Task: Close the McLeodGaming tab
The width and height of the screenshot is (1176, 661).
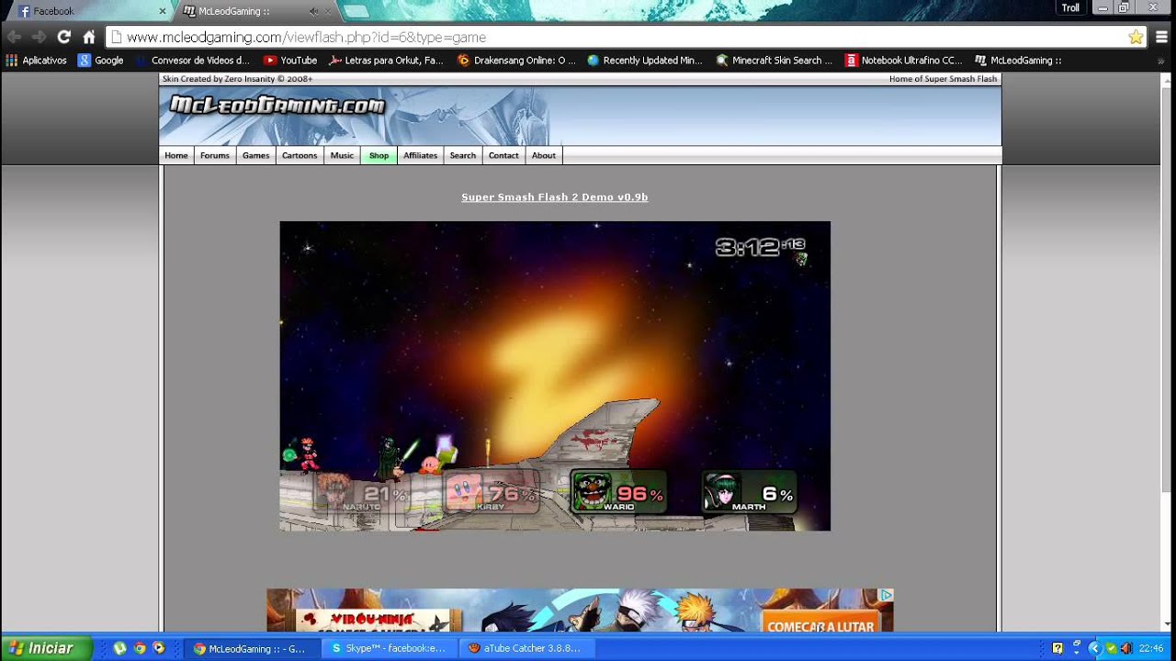Action: click(330, 11)
